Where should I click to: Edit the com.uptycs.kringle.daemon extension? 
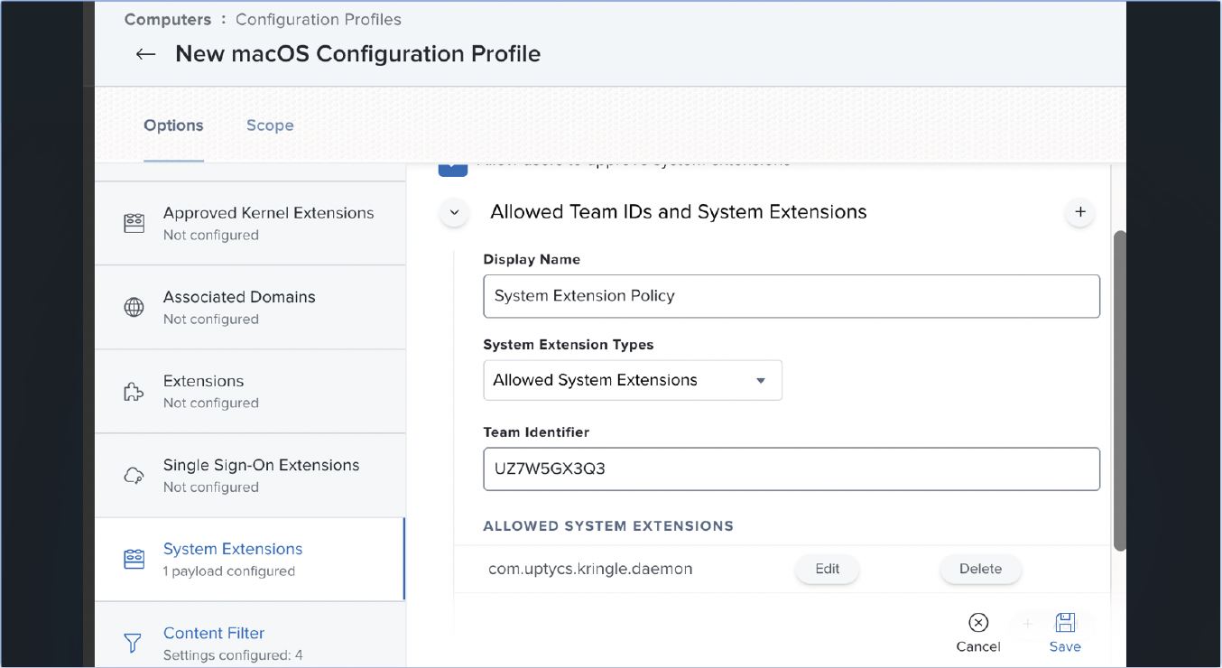click(827, 569)
